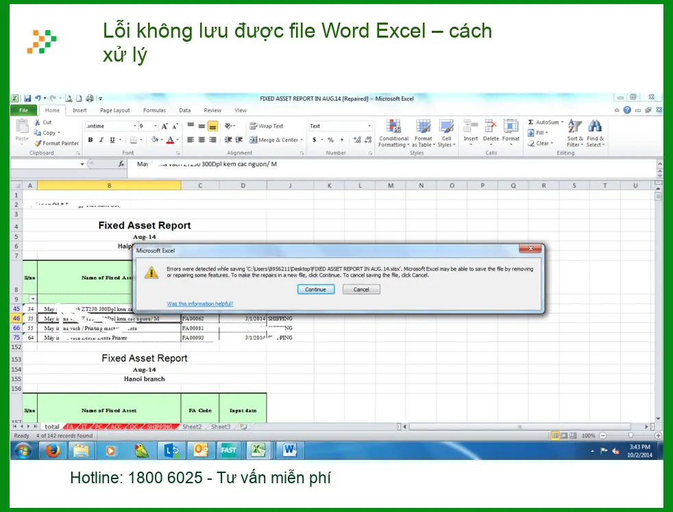Select the Format Painter brush
Viewport: 673px width, 512px height.
38,143
